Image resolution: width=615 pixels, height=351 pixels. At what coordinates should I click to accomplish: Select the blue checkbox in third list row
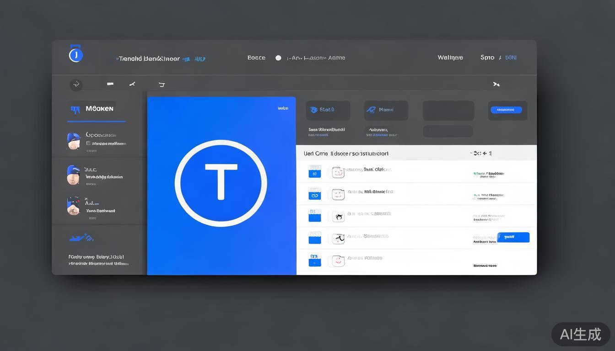pyautogui.click(x=315, y=215)
